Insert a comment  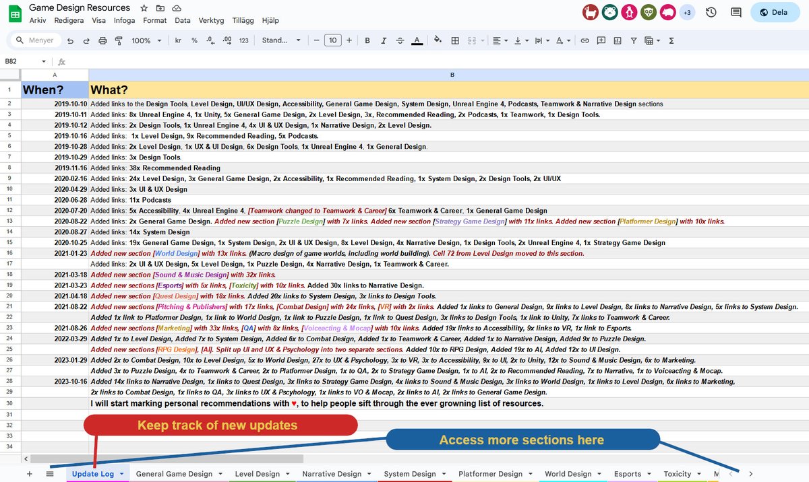click(x=601, y=40)
